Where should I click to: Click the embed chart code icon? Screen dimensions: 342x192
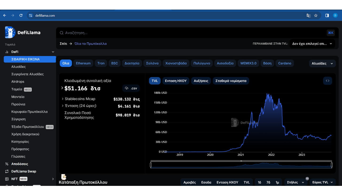coord(328,81)
